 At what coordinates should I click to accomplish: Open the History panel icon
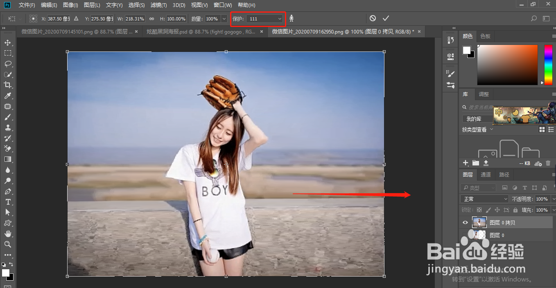click(x=450, y=40)
